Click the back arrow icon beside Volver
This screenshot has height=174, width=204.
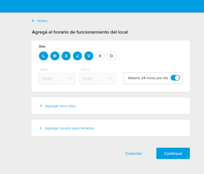pos(33,21)
